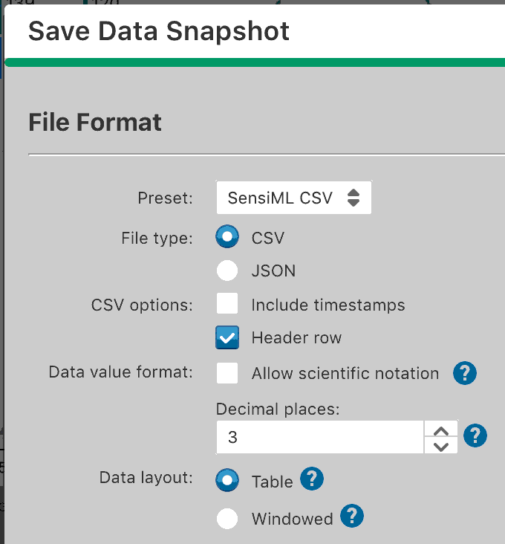Click the Data layout label text
This screenshot has width=505, height=544.
pos(146,477)
